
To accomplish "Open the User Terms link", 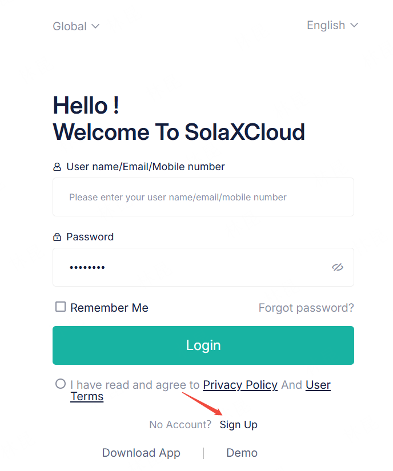I will point(318,385).
